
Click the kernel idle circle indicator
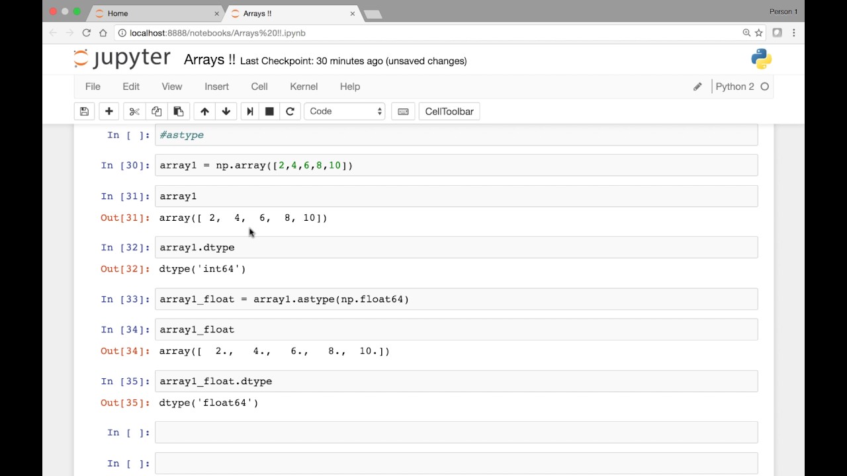(765, 87)
